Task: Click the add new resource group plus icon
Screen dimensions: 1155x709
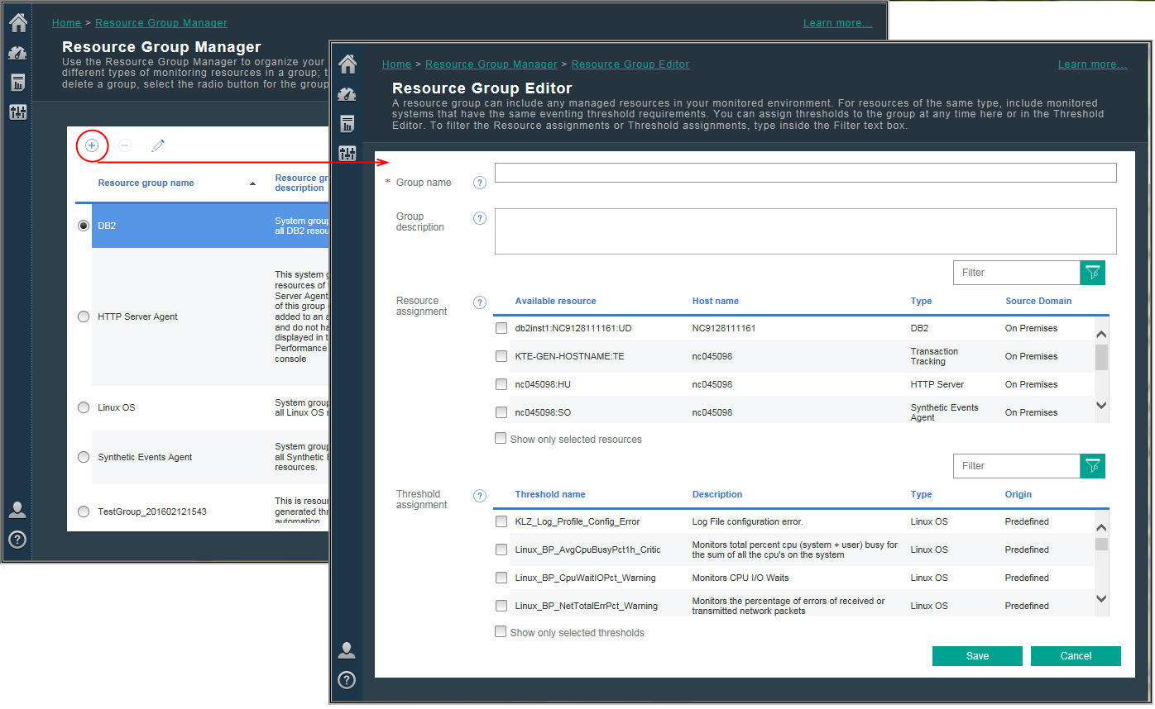Action: (92, 145)
